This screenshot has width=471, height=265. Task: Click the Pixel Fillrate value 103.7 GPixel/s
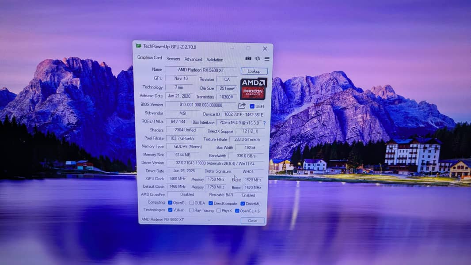coord(182,138)
